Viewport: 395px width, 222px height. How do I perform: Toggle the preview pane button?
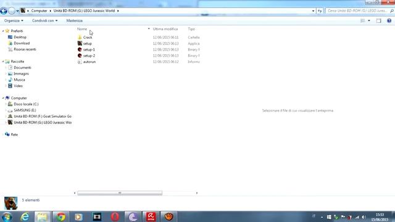[x=378, y=20]
